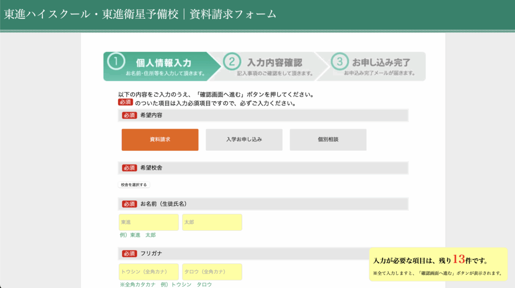515x288 pixels.
Task: Click the 必須 badge beside フリガナ
Action: (x=129, y=253)
